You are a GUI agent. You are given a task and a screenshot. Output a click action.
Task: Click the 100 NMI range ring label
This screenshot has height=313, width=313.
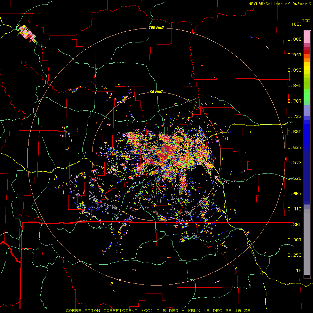[x=156, y=27]
